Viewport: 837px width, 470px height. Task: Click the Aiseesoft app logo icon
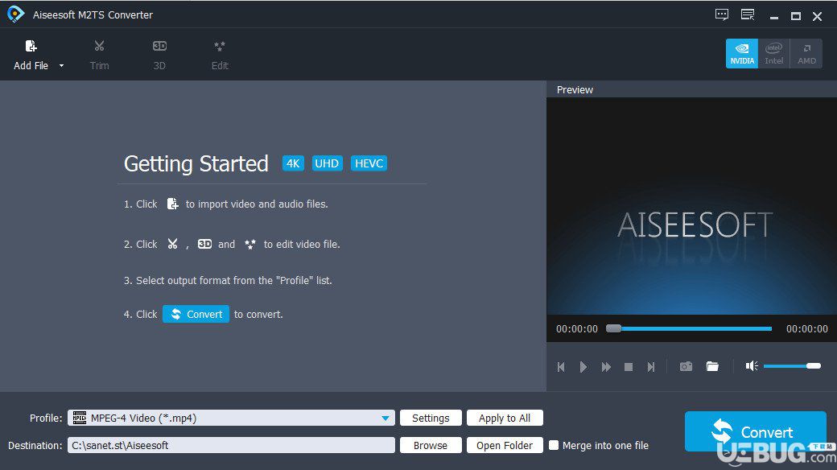(x=15, y=14)
